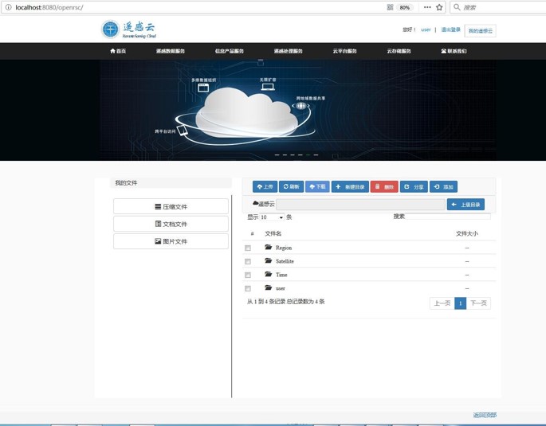Create a new directory with 新建目录

click(x=350, y=186)
